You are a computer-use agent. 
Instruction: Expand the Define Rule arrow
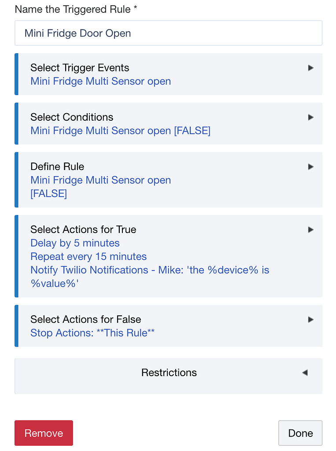(x=310, y=166)
